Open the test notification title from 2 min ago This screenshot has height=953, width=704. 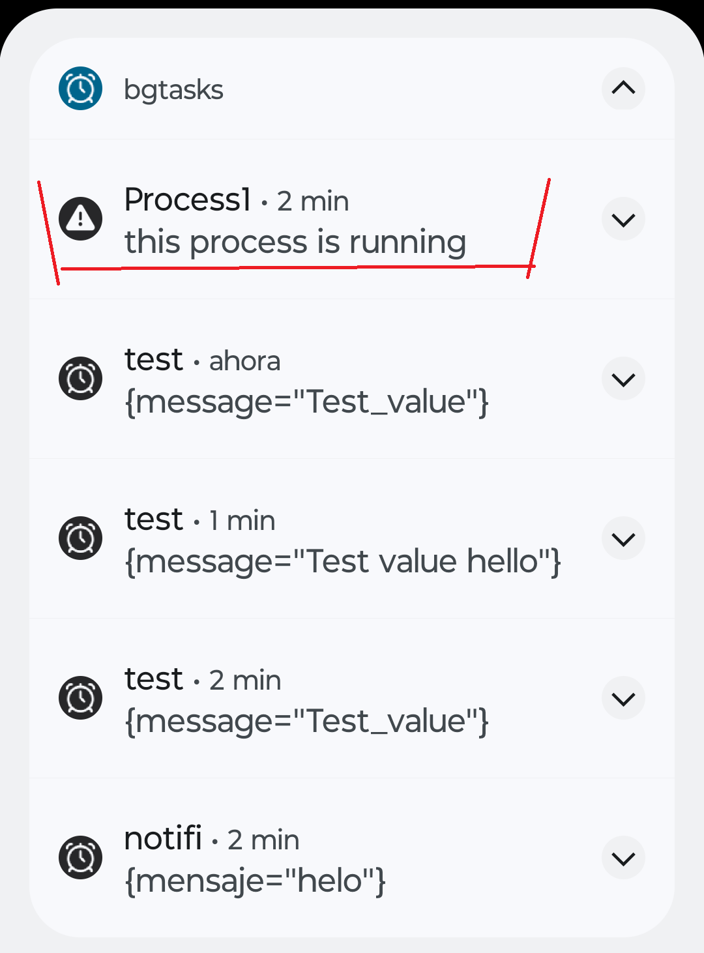[154, 679]
